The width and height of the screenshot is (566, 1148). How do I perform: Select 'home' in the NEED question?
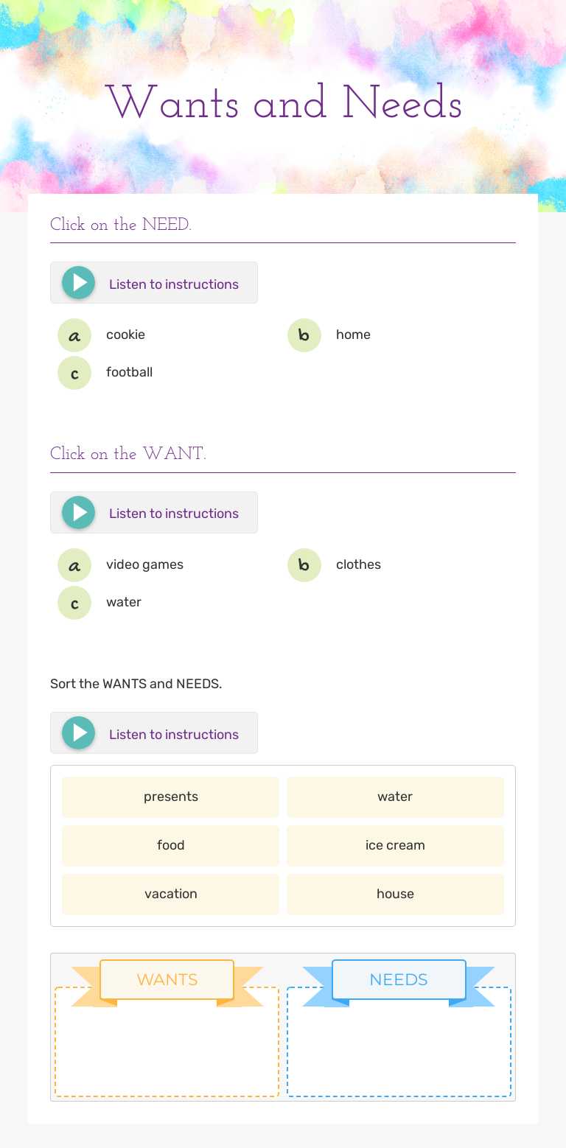[353, 335]
